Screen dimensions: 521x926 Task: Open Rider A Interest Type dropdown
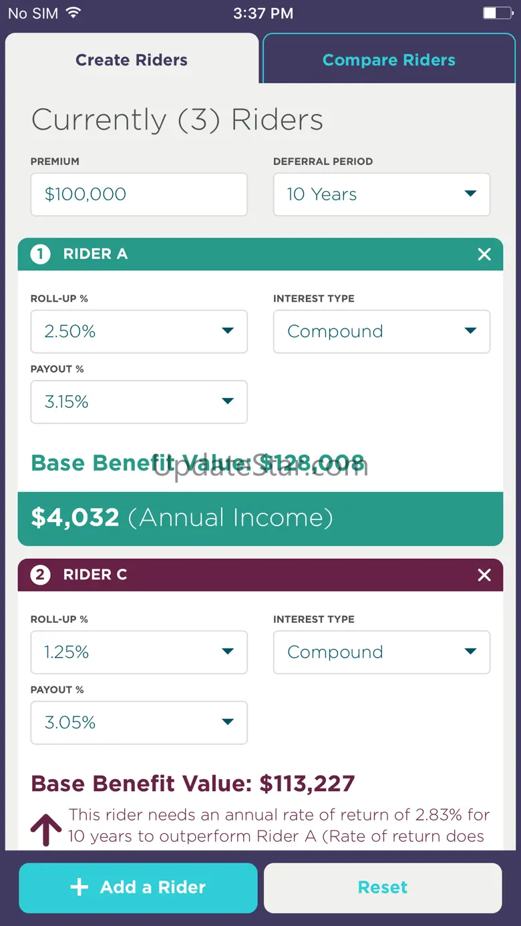(x=381, y=331)
